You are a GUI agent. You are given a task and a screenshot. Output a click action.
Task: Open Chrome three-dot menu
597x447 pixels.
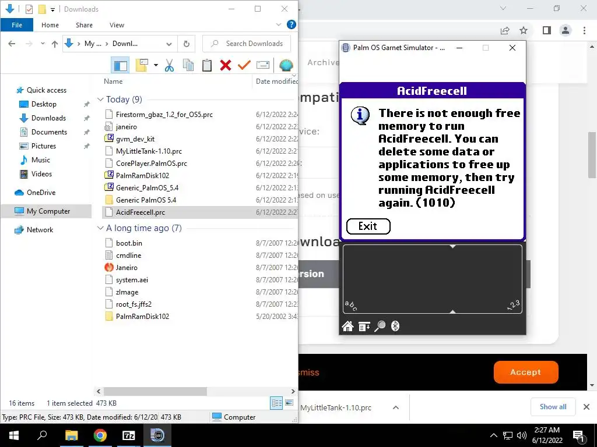click(x=584, y=30)
